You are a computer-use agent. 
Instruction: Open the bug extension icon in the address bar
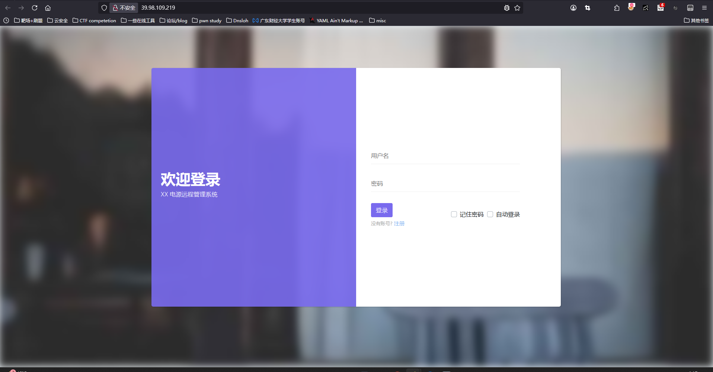506,8
